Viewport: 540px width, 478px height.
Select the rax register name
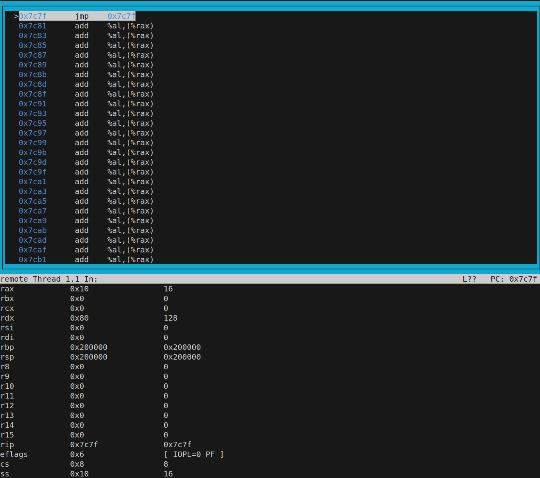click(x=7, y=289)
